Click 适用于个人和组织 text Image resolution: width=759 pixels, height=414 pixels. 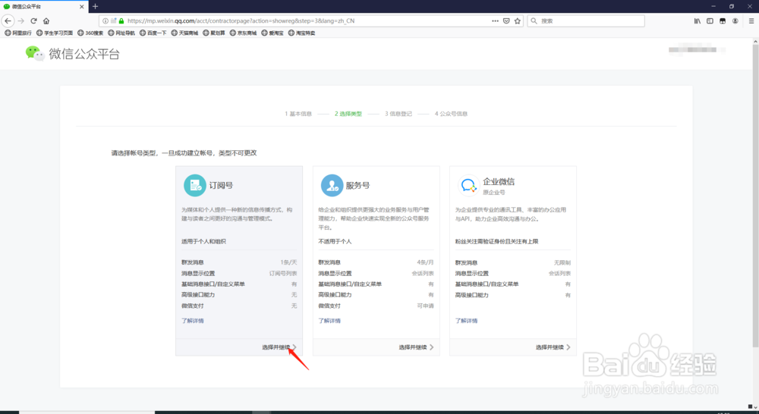click(x=203, y=241)
